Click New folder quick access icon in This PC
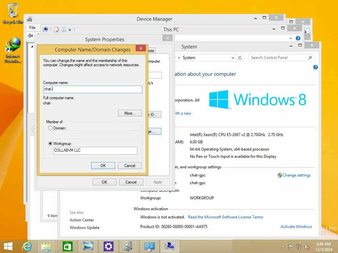This screenshot has height=253, width=338. (63, 30)
